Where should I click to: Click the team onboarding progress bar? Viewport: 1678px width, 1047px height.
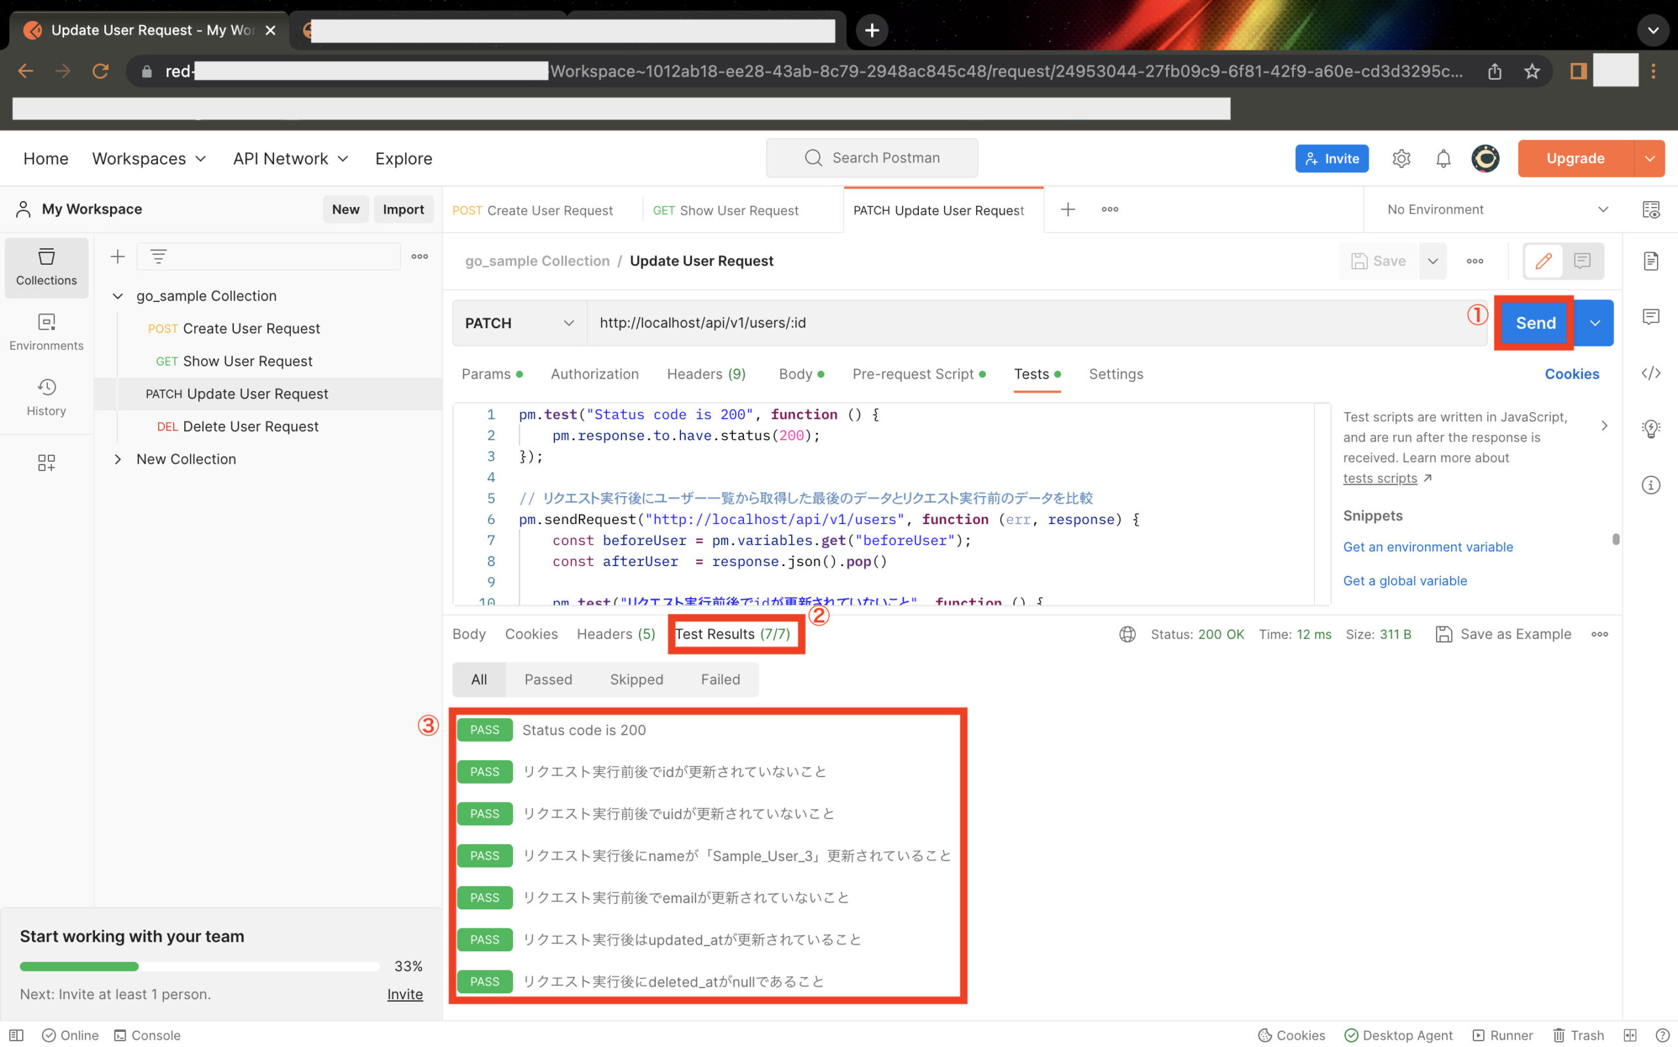tap(199, 966)
